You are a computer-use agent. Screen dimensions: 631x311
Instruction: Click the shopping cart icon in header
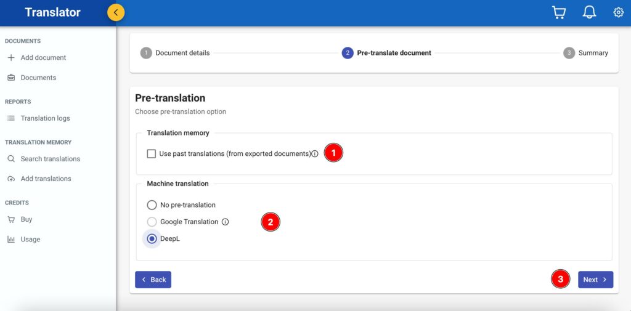[559, 13]
